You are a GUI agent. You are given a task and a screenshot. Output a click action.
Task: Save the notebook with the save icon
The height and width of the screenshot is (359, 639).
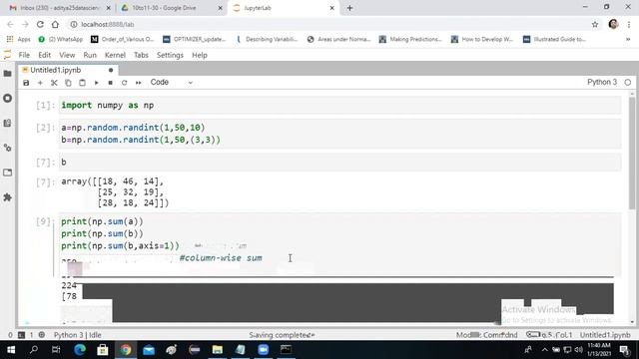(26, 83)
